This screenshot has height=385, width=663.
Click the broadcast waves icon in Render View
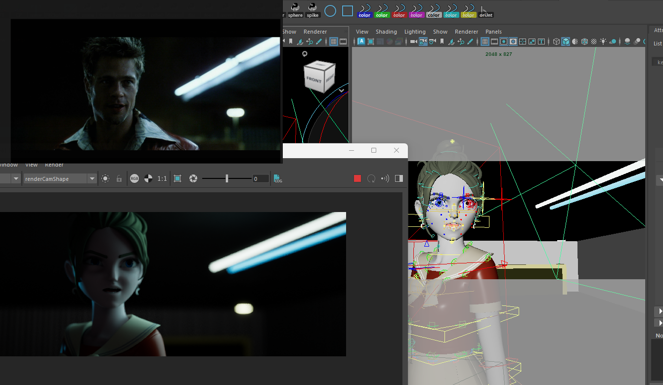[x=385, y=178]
